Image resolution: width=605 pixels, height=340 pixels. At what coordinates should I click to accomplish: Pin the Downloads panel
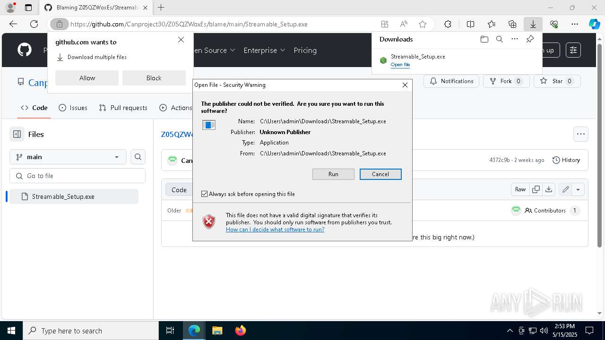(530, 39)
